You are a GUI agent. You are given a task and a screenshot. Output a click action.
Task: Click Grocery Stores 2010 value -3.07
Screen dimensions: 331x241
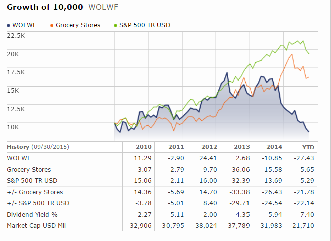[143, 170]
